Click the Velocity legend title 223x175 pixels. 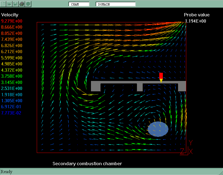tap(10, 15)
